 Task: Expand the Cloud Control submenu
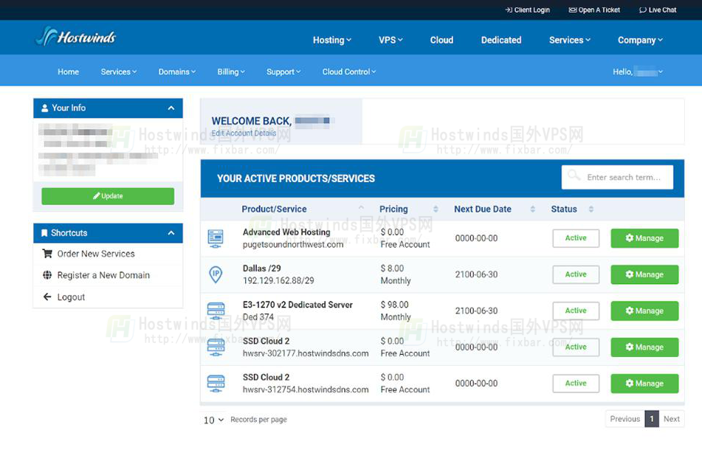[348, 72]
